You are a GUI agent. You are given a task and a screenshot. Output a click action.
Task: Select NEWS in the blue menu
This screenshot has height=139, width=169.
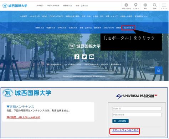(x=45, y=16)
